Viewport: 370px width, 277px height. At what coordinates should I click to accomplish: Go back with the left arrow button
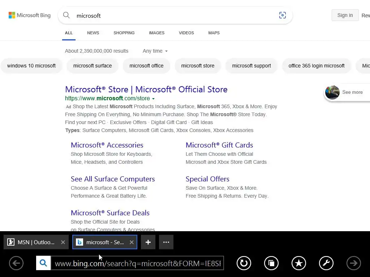point(16,263)
